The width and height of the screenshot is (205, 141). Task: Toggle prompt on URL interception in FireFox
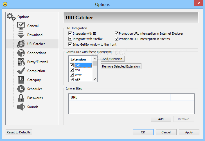click(116, 39)
